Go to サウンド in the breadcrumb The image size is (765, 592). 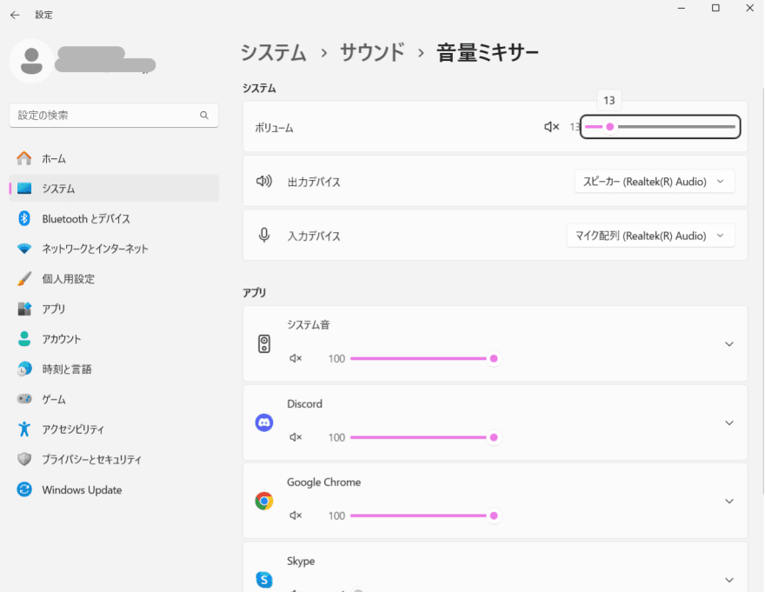click(x=371, y=53)
